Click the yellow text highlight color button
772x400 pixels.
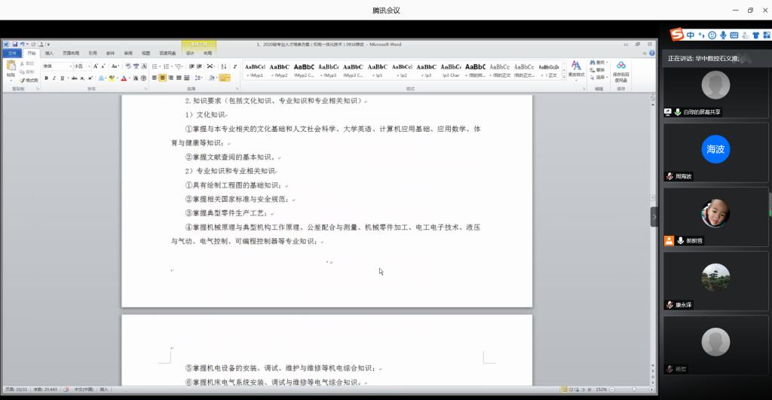point(112,78)
